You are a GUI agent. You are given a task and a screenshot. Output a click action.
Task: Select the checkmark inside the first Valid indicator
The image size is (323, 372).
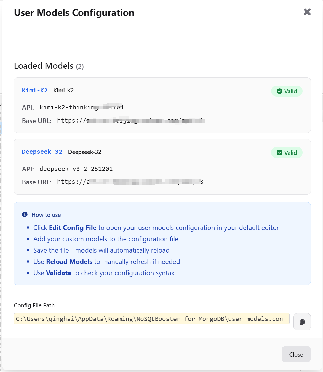279,91
